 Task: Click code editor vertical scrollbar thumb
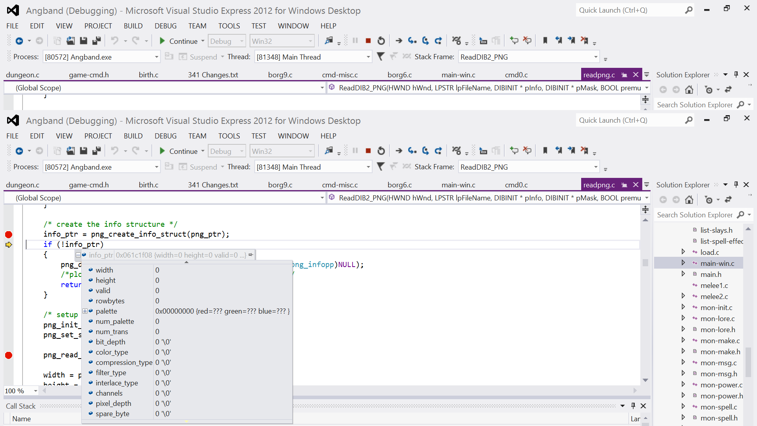pyautogui.click(x=645, y=262)
